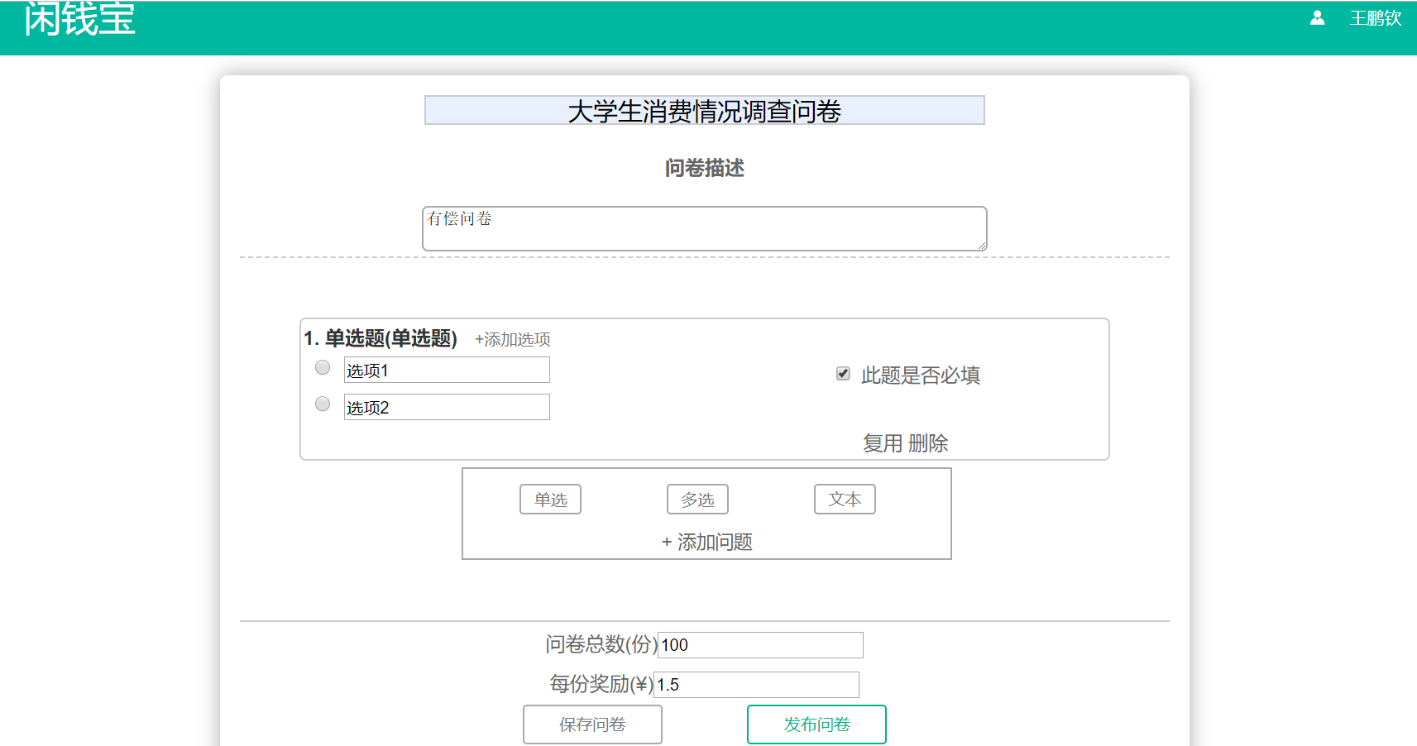Image resolution: width=1417 pixels, height=746 pixels.
Task: Edit the survey title 大学生消费情况调查问卷
Action: tap(704, 111)
